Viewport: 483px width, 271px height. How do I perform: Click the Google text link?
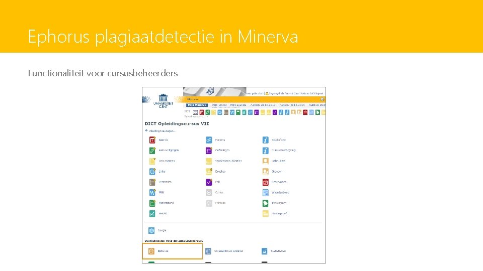pos(162,230)
